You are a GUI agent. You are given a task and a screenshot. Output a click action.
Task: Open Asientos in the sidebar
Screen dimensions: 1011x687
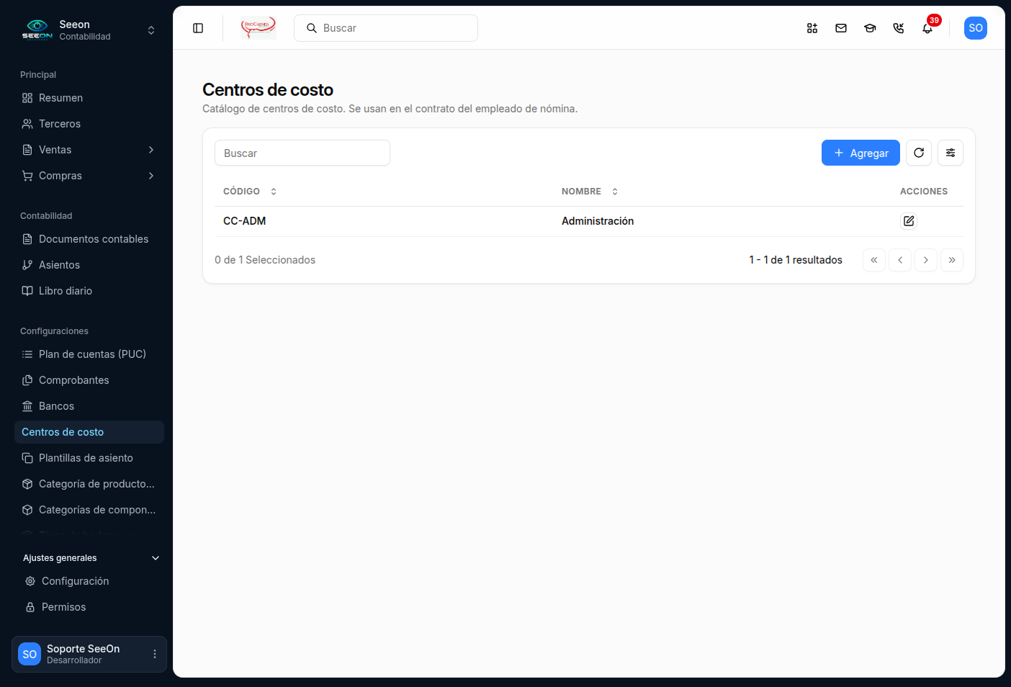pos(89,265)
